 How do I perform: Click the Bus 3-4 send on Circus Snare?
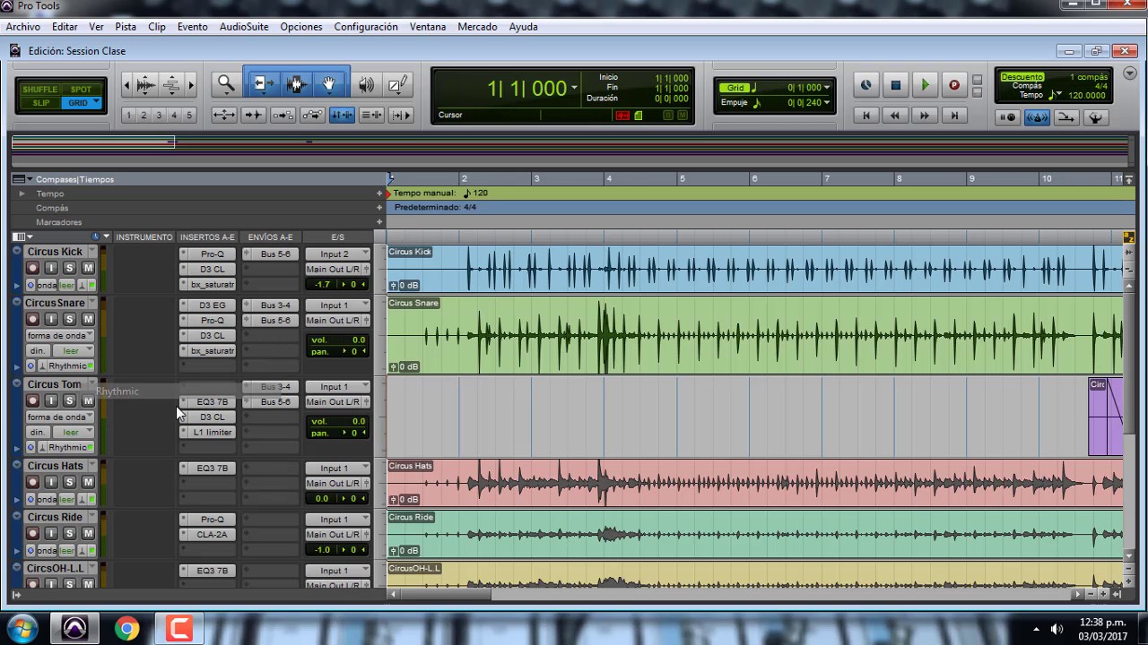pos(275,305)
